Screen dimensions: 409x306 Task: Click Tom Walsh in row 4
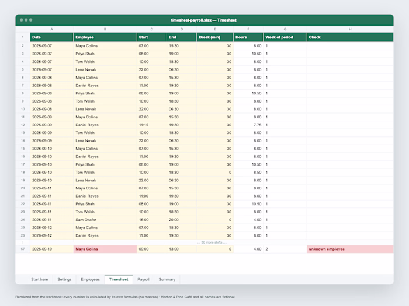(105, 62)
